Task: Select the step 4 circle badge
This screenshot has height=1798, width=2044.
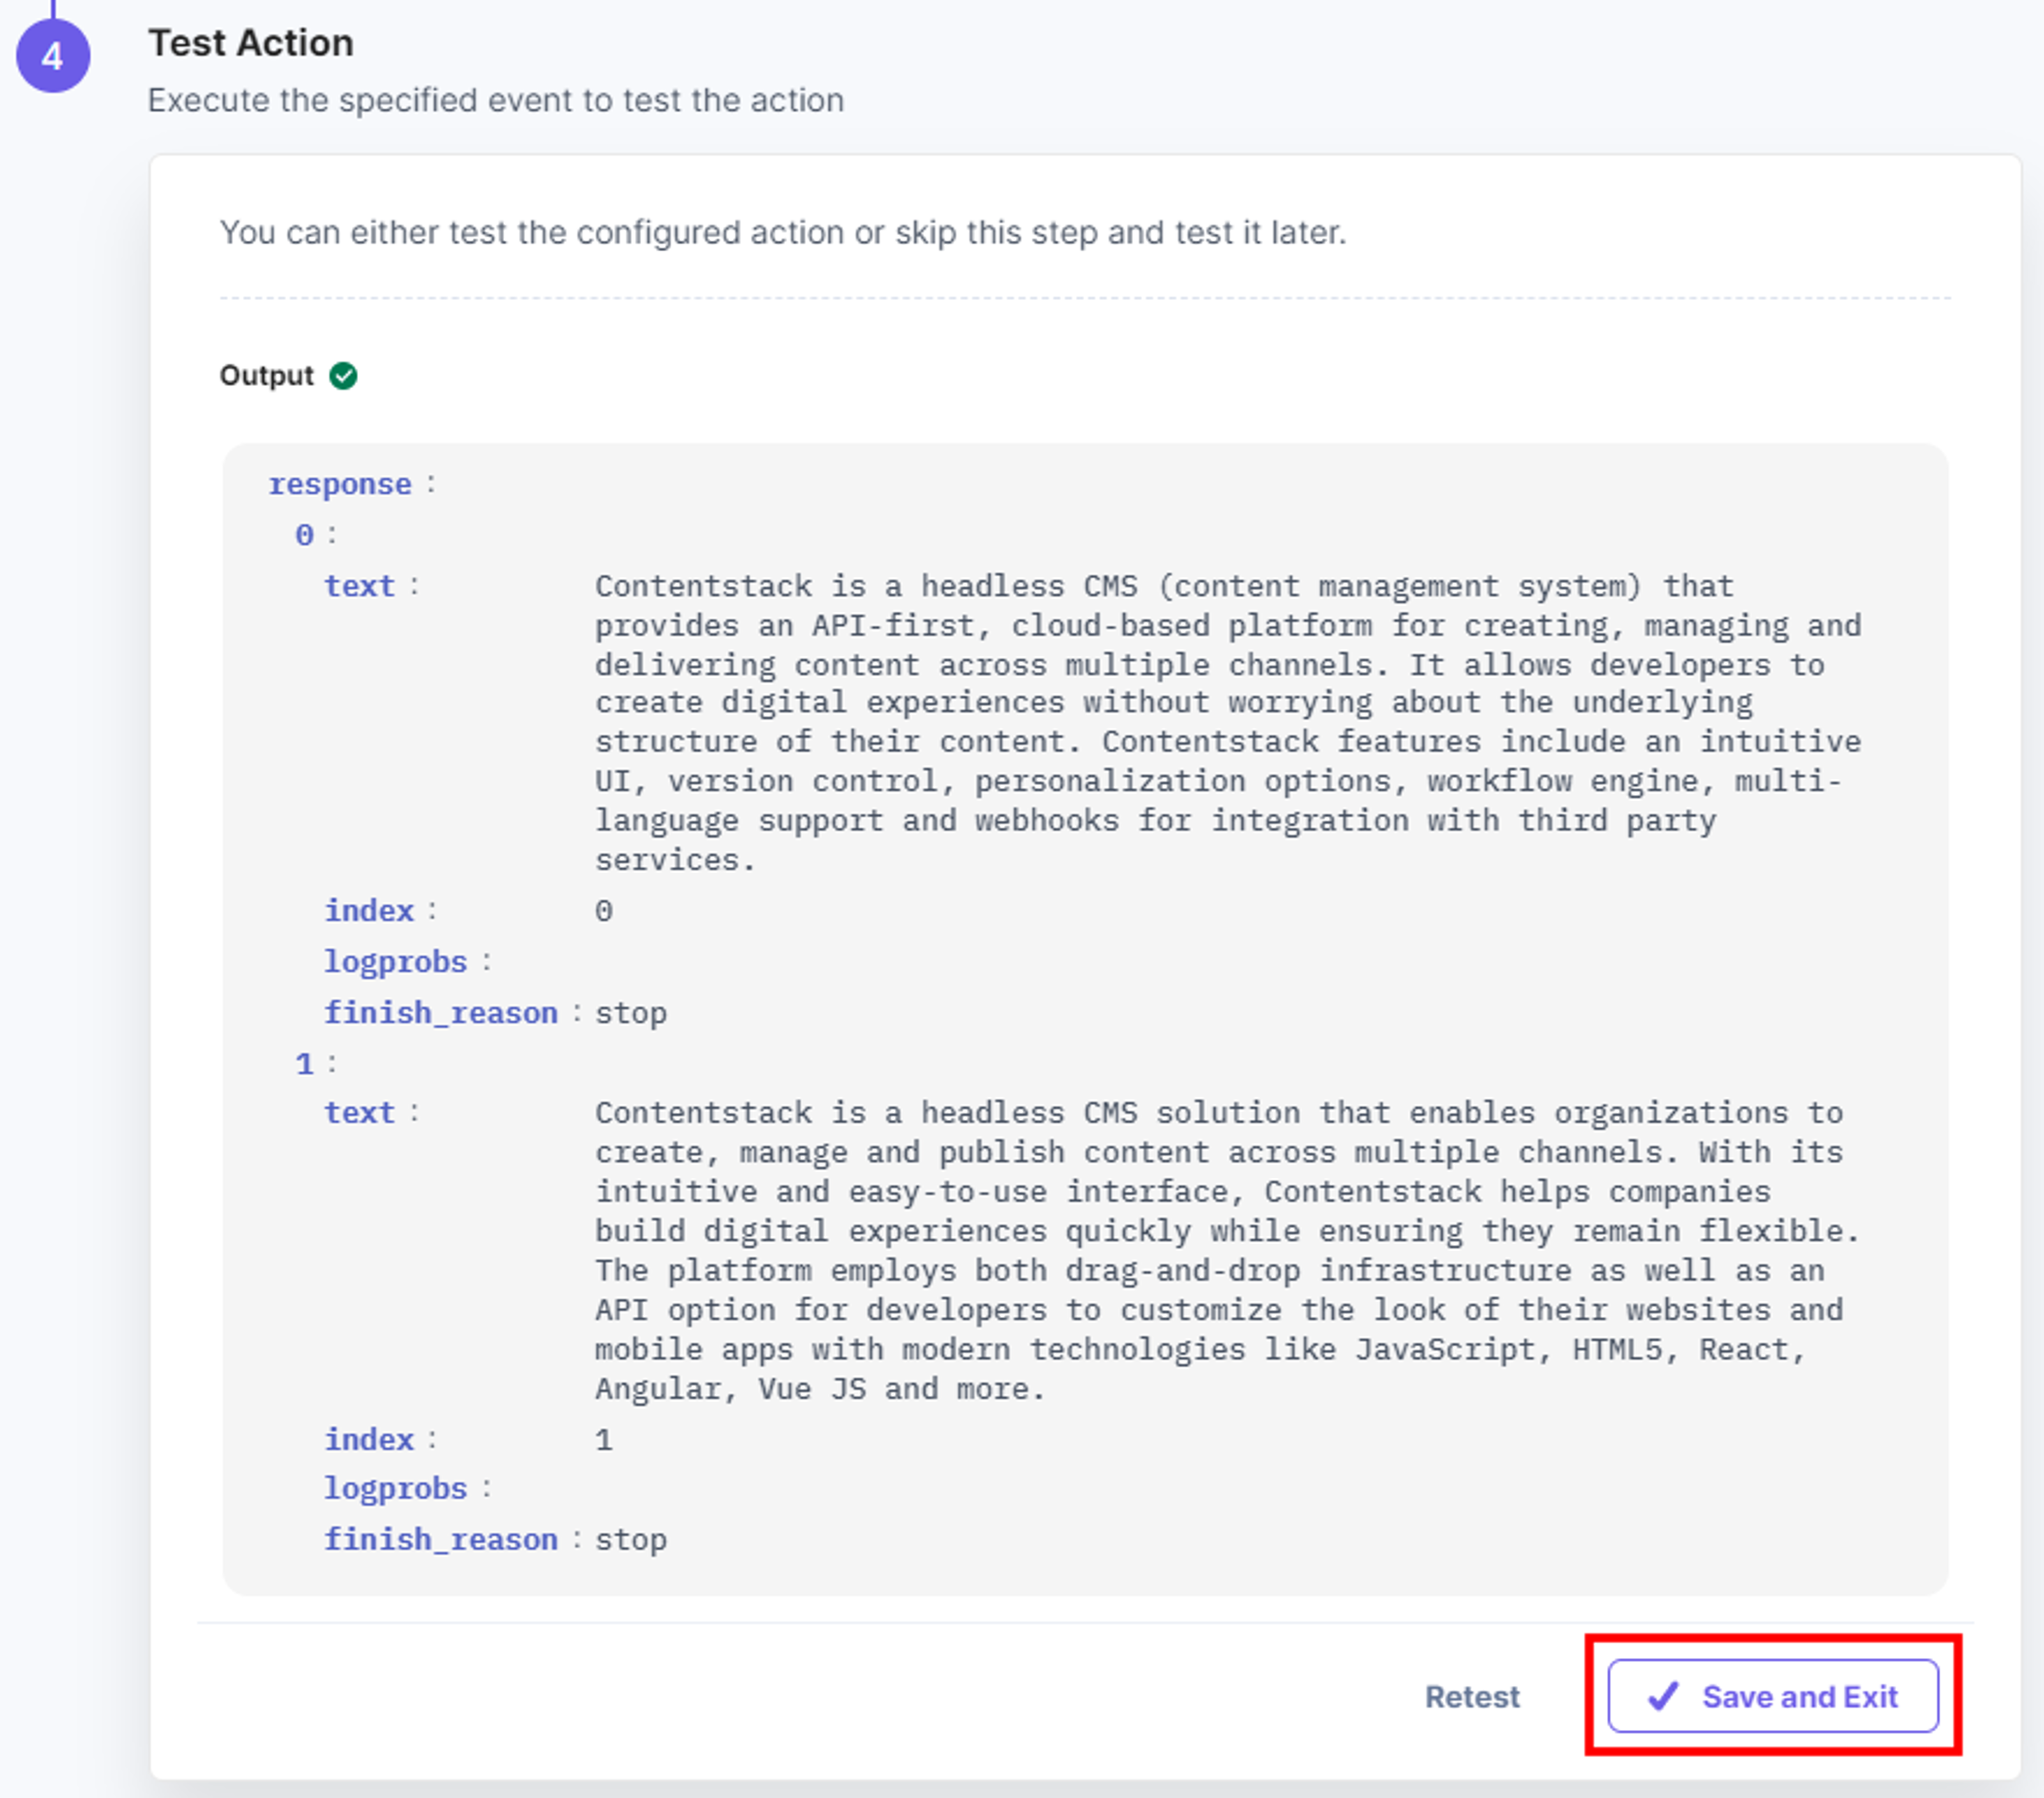Action: click(x=53, y=56)
